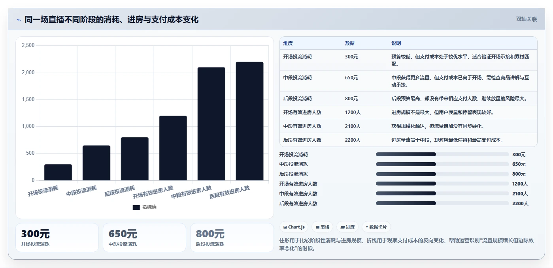Click the 1,000 y-axis label
The height and width of the screenshot is (268, 553).
pos(28,126)
